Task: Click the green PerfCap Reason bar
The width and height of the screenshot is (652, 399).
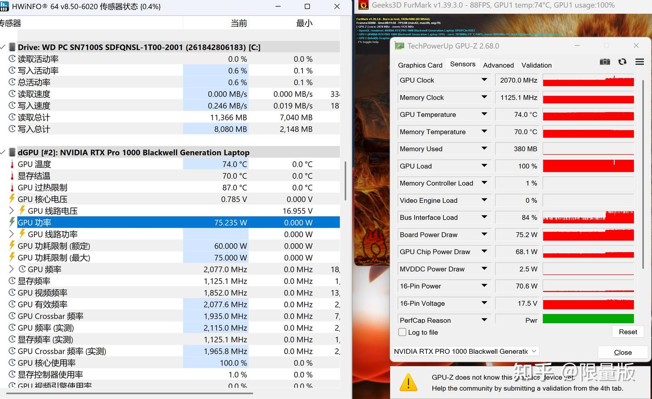Action: tap(588, 319)
